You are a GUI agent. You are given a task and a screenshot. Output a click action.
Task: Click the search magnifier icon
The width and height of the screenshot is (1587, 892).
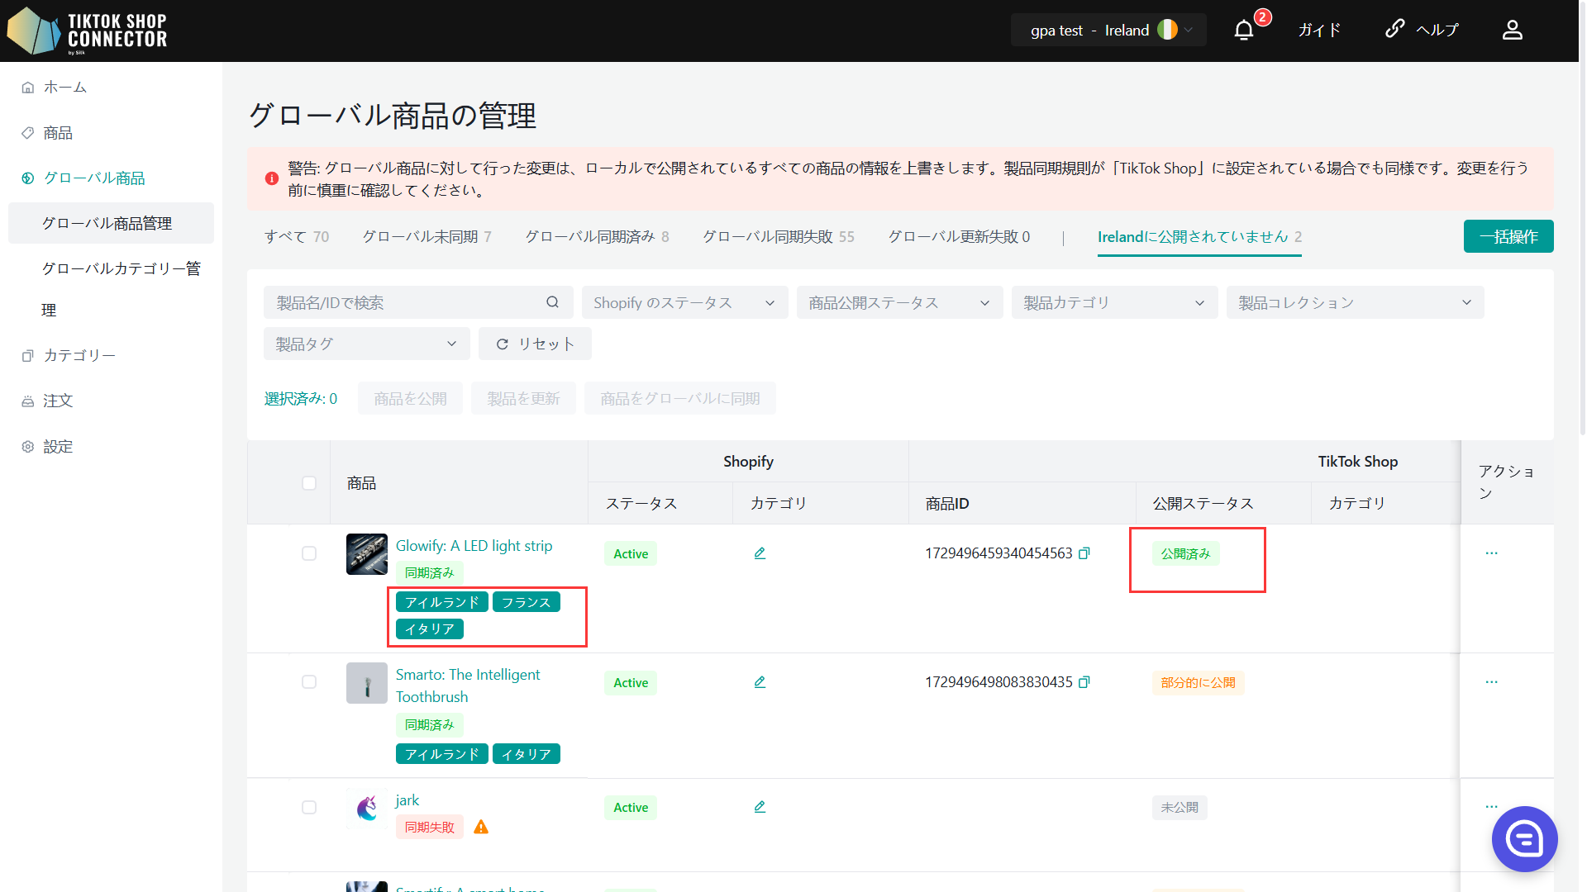coord(552,302)
